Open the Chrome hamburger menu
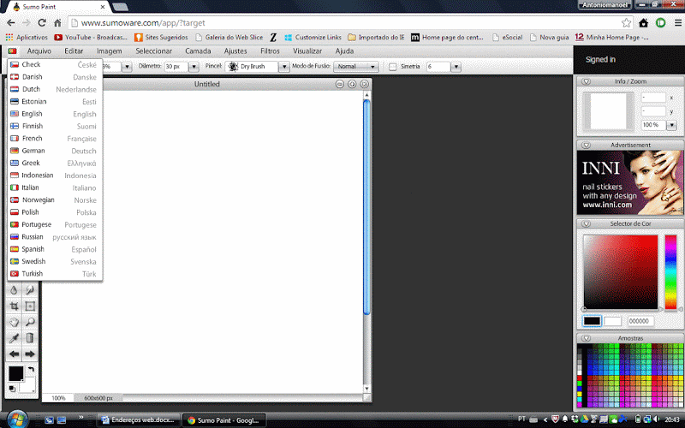 tap(677, 23)
